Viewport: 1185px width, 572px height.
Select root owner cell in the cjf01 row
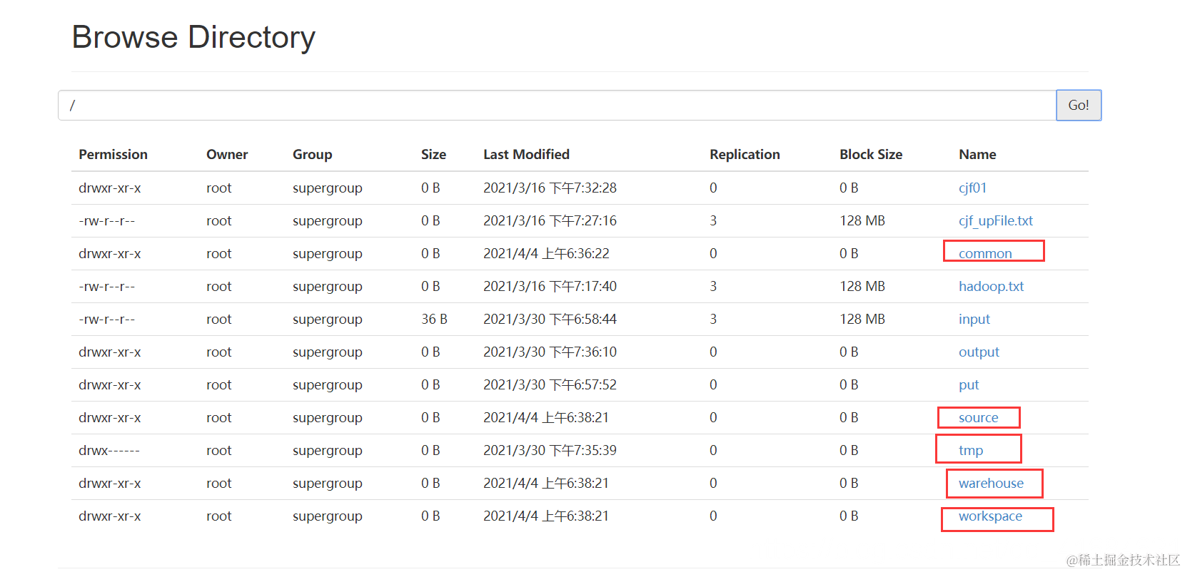pyautogui.click(x=219, y=188)
